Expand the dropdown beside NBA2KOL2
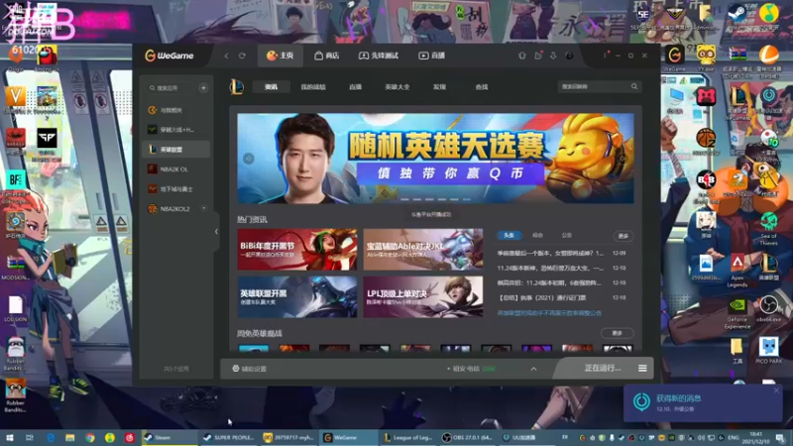 tap(204, 208)
